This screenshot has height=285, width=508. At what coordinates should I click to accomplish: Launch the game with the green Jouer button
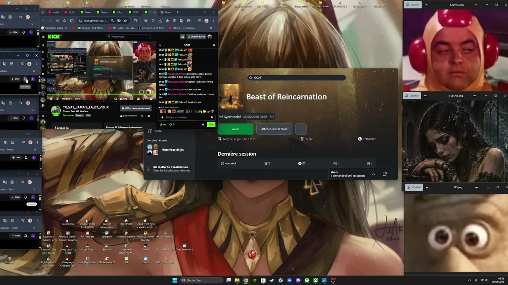[235, 129]
